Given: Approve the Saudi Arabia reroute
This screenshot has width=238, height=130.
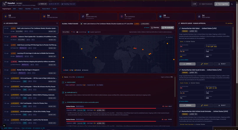Looking at the screenshot, I should pos(187,105).
